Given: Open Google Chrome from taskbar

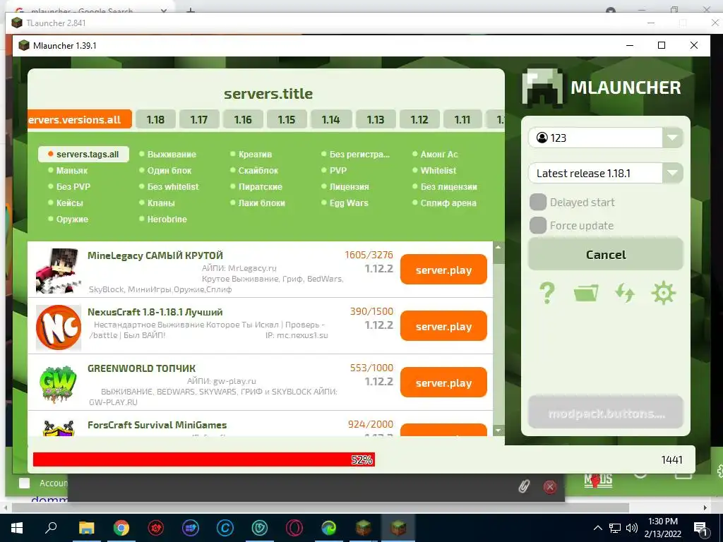Looking at the screenshot, I should pyautogui.click(x=121, y=528).
